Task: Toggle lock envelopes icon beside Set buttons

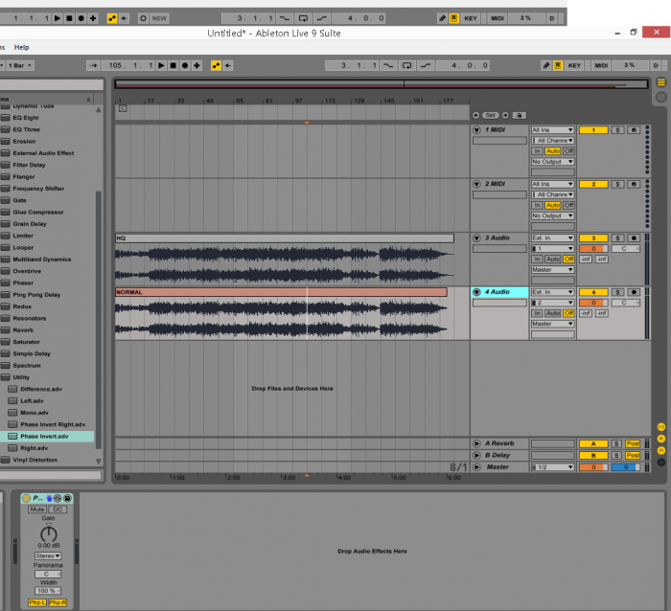Action: [520, 115]
